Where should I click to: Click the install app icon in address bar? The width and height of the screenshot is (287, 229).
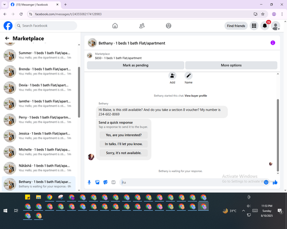[255, 14]
